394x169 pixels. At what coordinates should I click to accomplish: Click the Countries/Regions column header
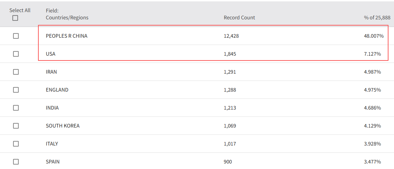coord(67,18)
